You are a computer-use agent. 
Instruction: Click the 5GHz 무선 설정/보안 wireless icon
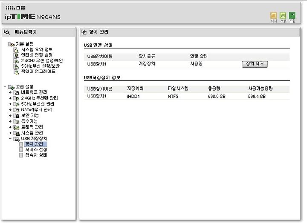[x=16, y=66]
